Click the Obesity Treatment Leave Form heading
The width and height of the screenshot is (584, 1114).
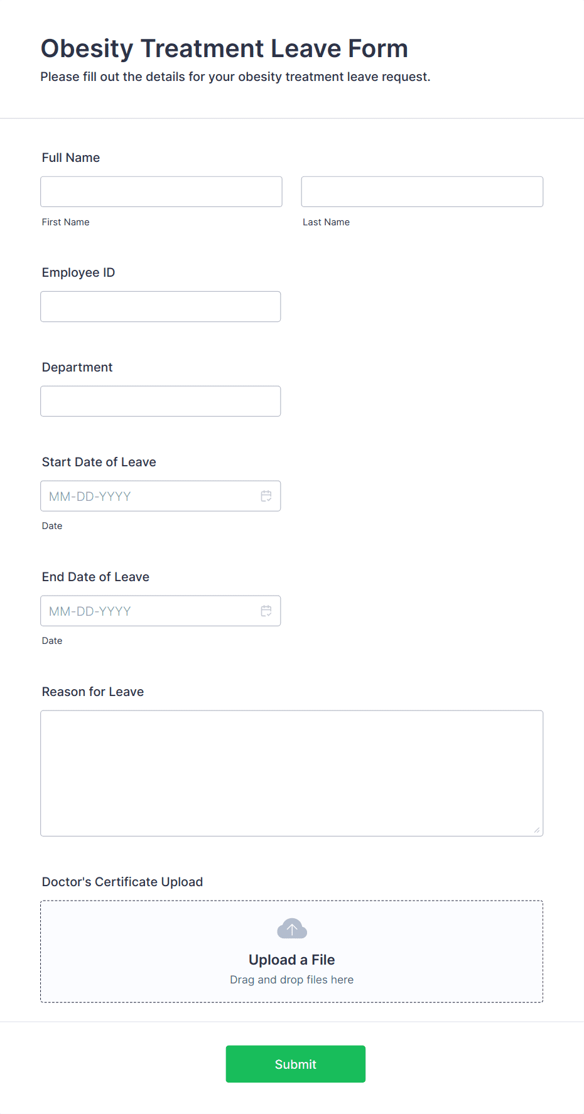coord(225,48)
